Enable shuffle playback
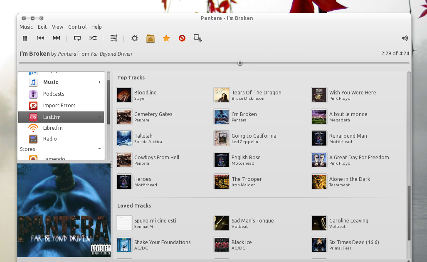This screenshot has width=427, height=262. click(93, 38)
